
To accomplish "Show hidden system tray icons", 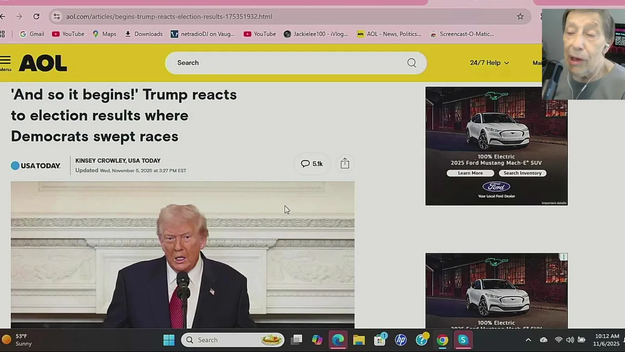I will [x=528, y=340].
